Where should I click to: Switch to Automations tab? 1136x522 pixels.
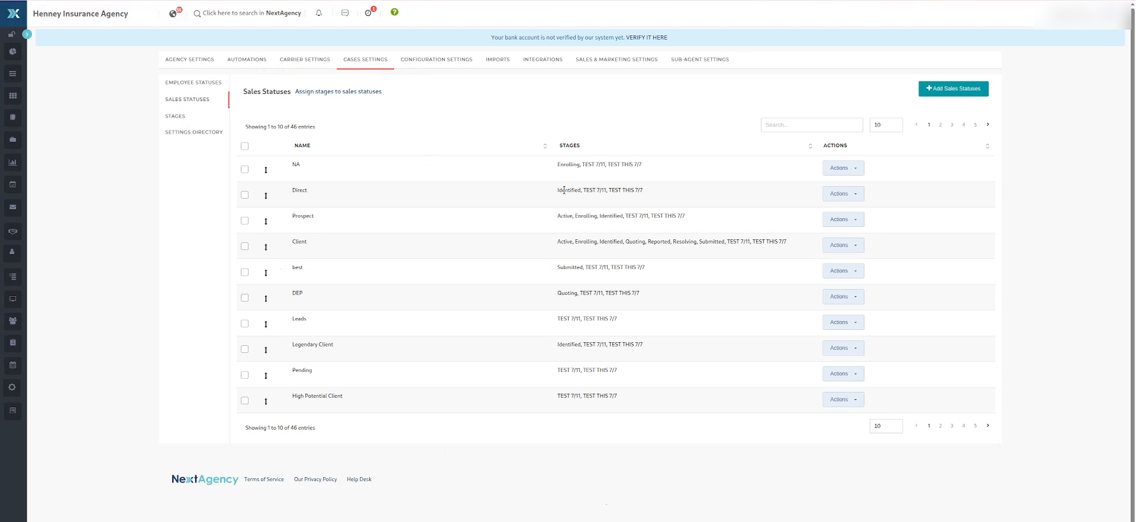click(247, 60)
